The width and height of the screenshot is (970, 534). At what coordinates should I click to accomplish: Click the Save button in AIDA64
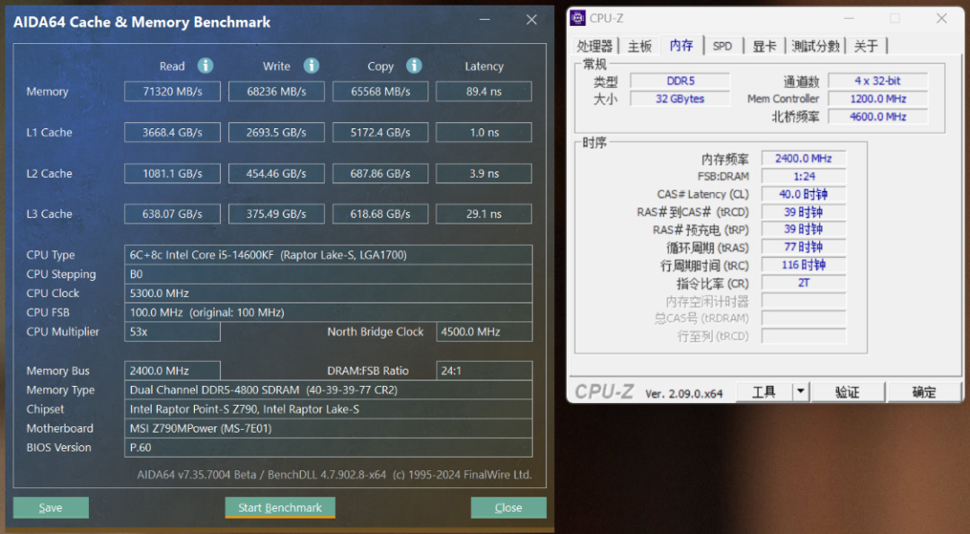coord(50,507)
